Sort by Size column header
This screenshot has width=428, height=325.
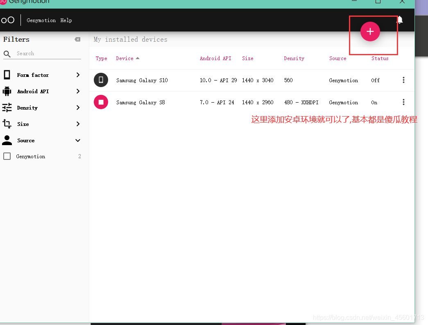pyautogui.click(x=247, y=58)
